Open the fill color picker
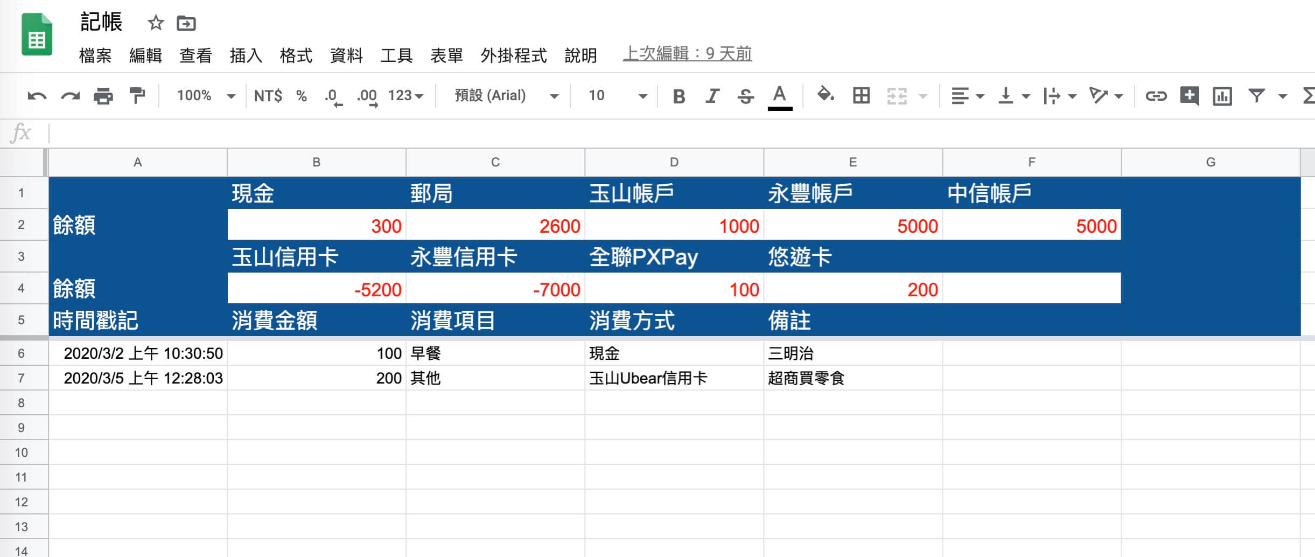Screen dimensions: 1315x557 (x=826, y=95)
